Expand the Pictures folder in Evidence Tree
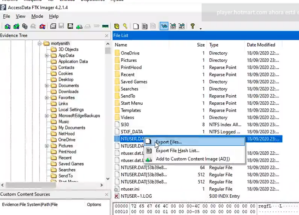Screen dimensions: 299x215 pos(46,146)
